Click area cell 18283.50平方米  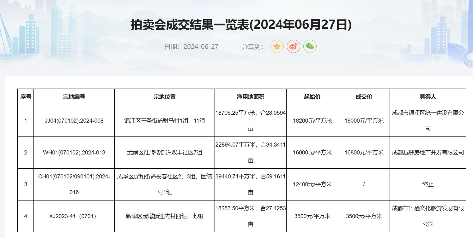point(251,216)
